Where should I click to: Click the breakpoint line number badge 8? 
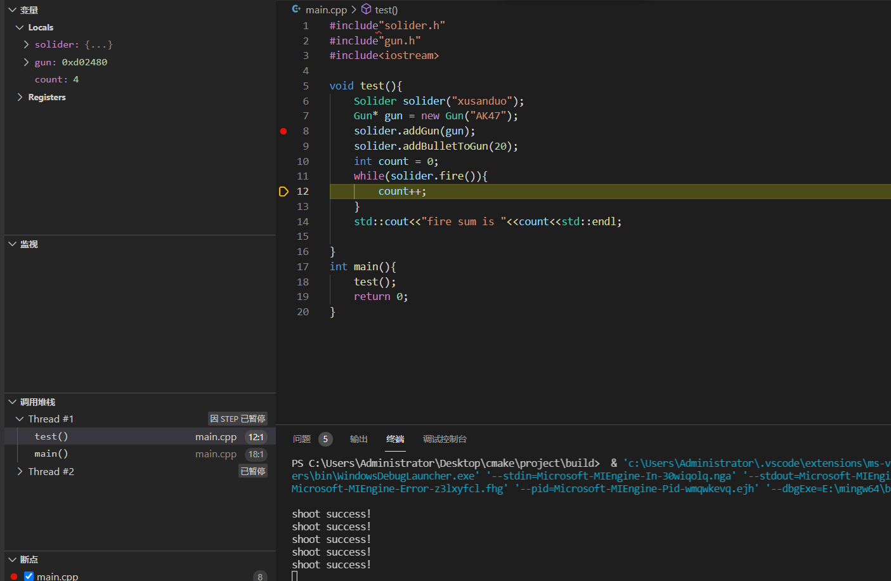[260, 577]
